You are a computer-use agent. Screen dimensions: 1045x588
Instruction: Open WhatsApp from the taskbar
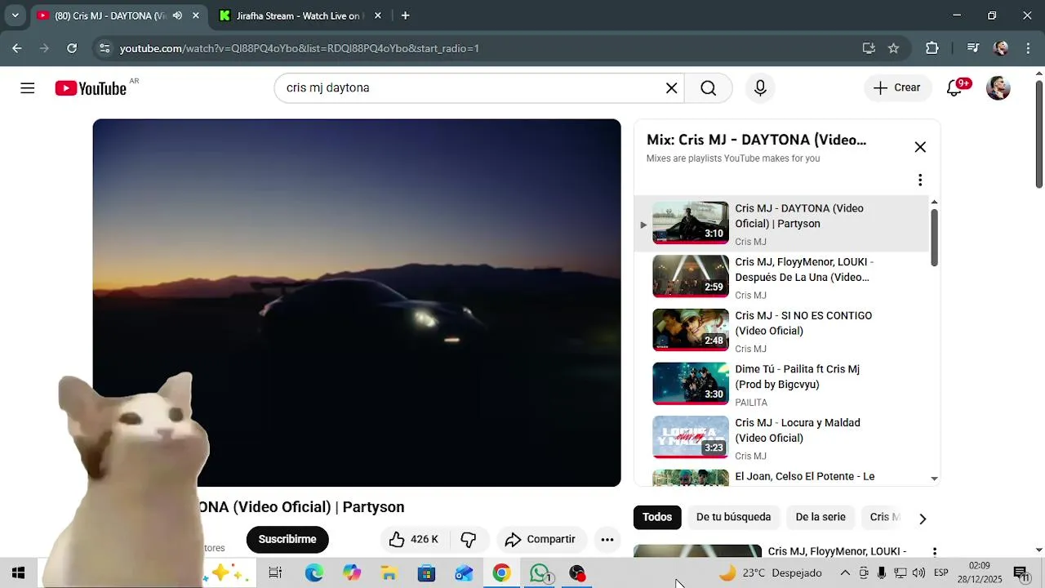[540, 573]
